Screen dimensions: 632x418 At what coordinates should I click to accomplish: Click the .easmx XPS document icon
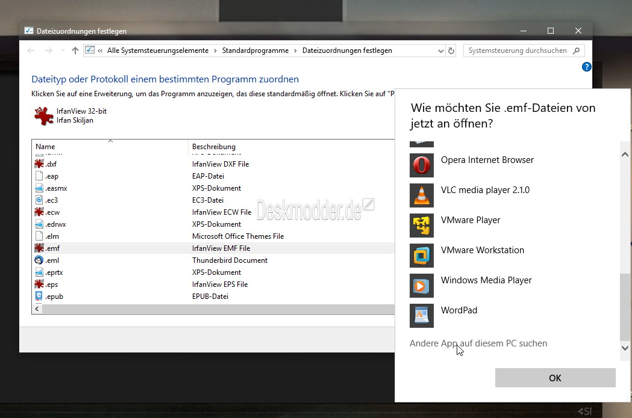tap(39, 188)
